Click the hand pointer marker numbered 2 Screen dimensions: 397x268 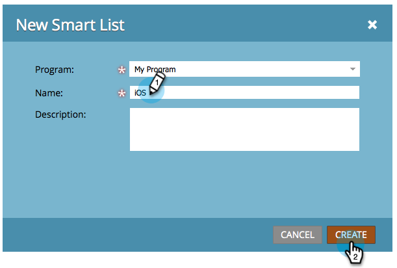pos(354,252)
